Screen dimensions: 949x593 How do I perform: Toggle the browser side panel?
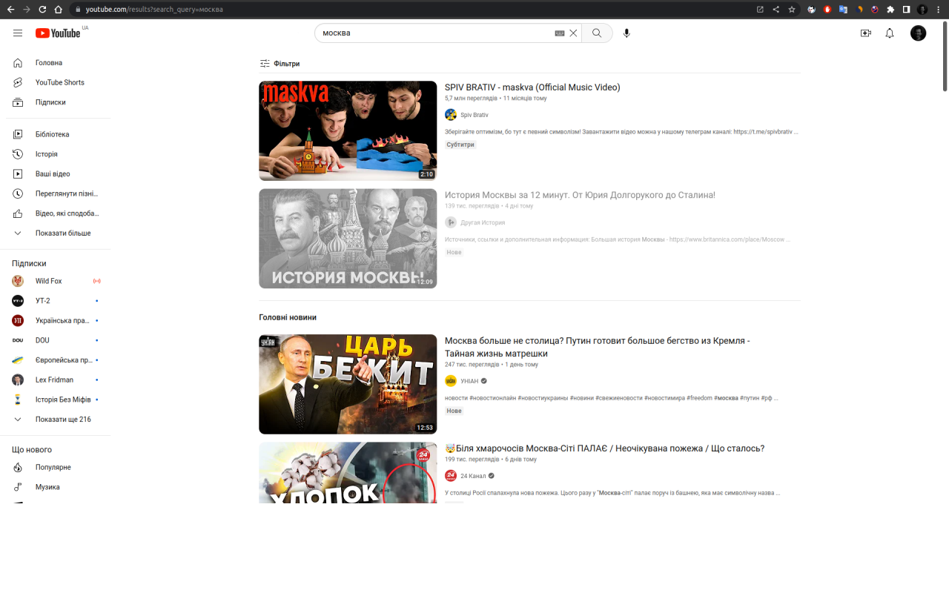(906, 10)
